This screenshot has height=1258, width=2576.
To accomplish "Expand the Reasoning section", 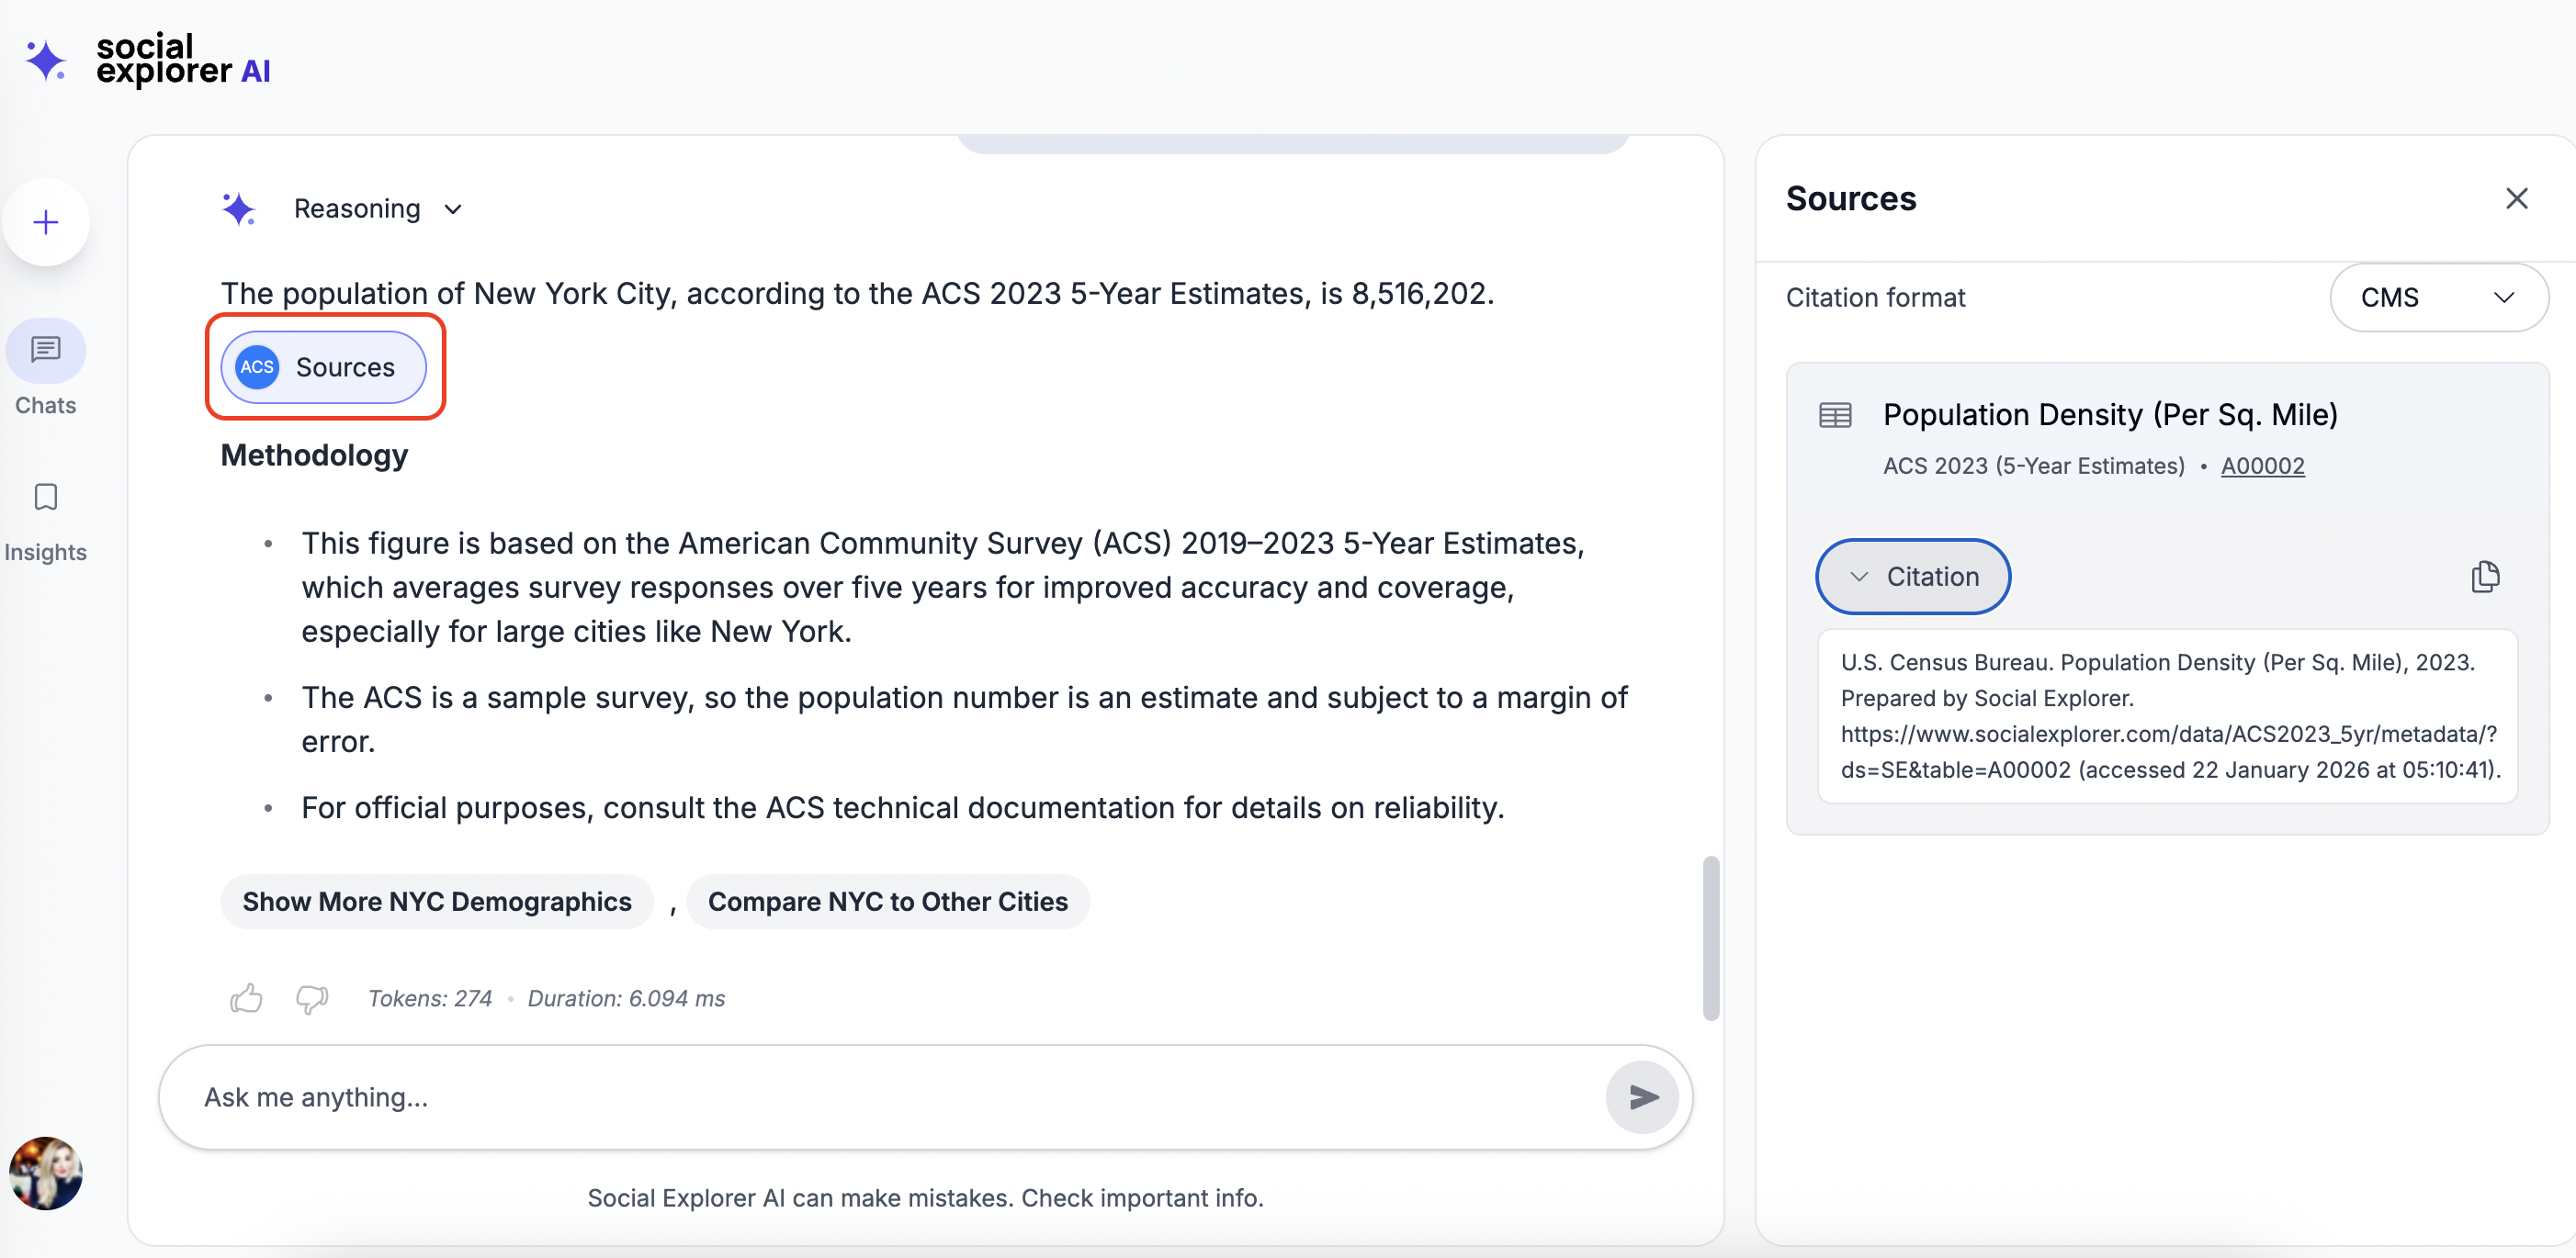I will click(x=376, y=208).
